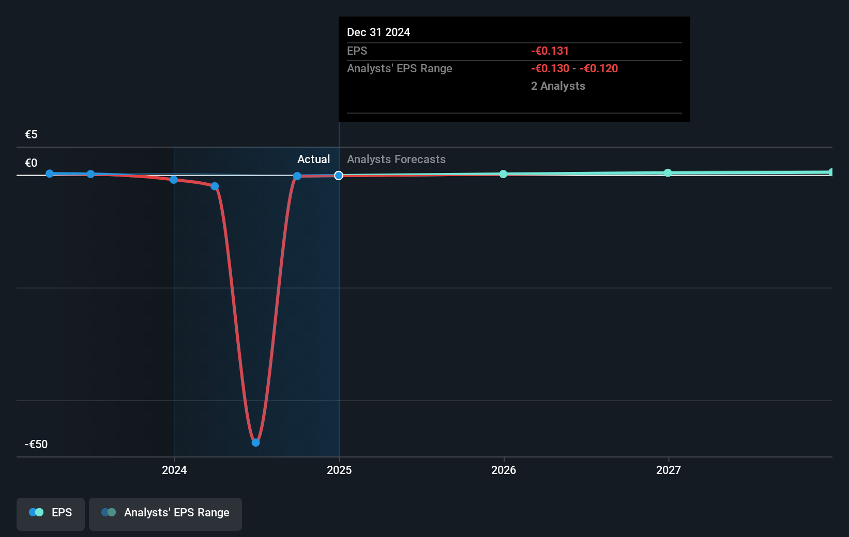This screenshot has width=849, height=537.
Task: Click the 2025 x-axis label
Action: click(x=339, y=470)
